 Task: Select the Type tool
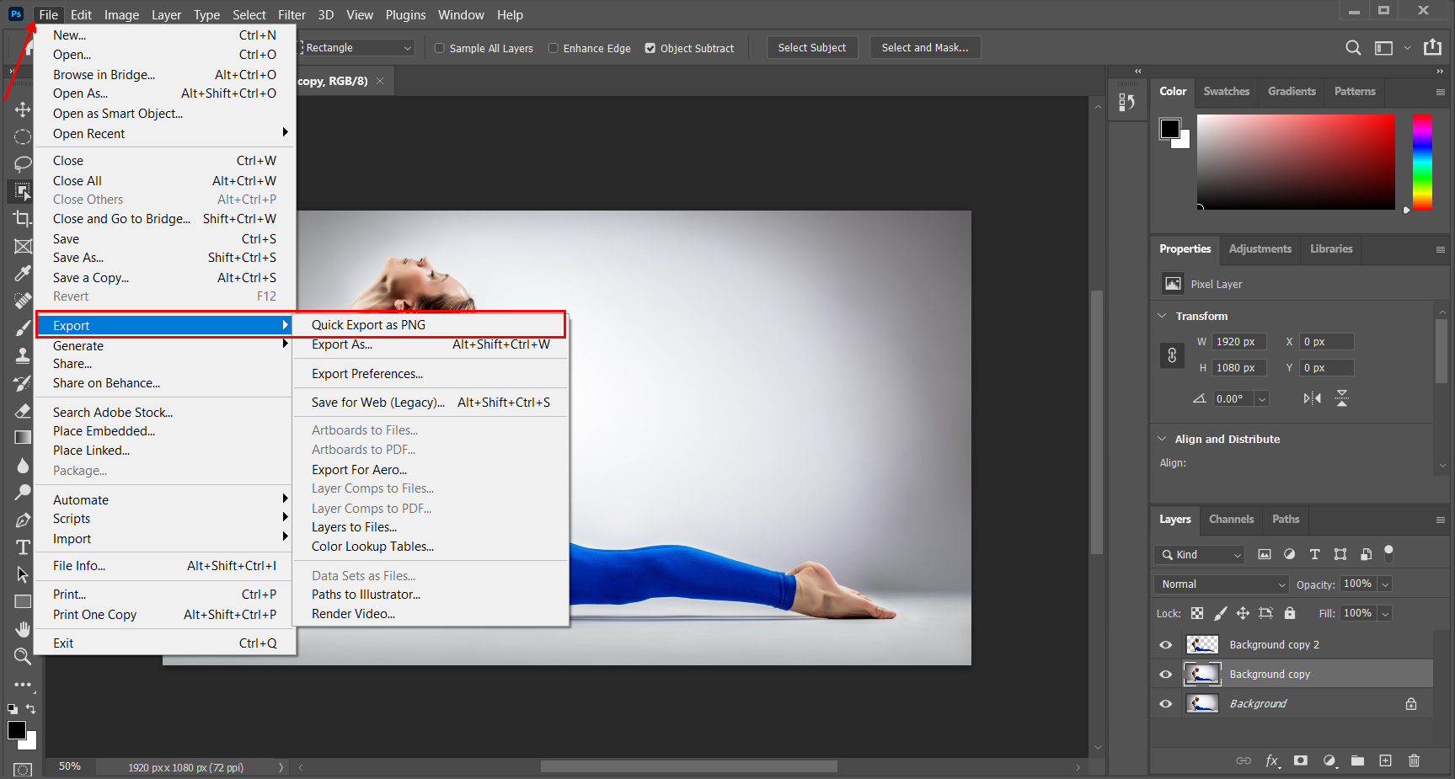click(x=23, y=547)
